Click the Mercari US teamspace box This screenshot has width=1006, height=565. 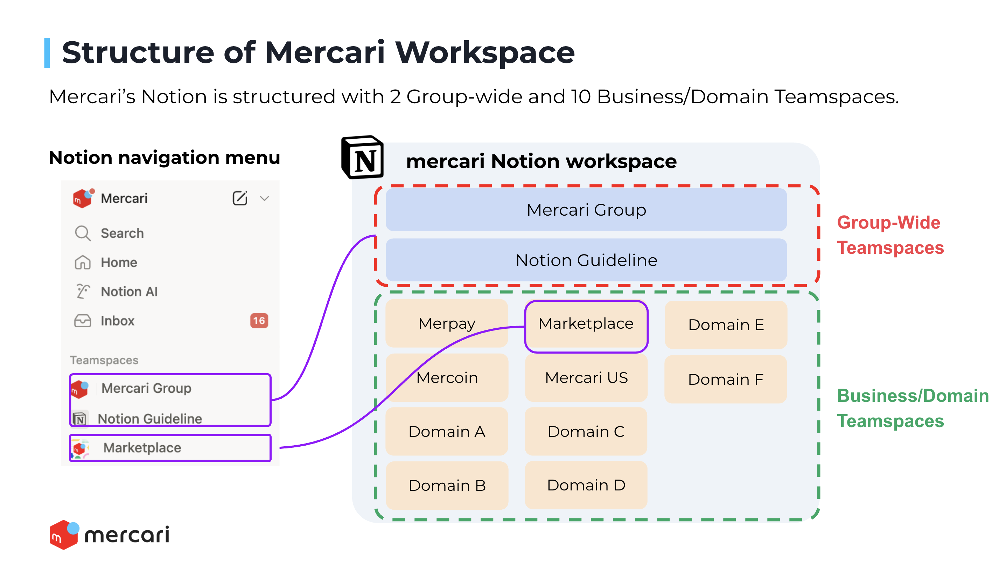tap(586, 378)
